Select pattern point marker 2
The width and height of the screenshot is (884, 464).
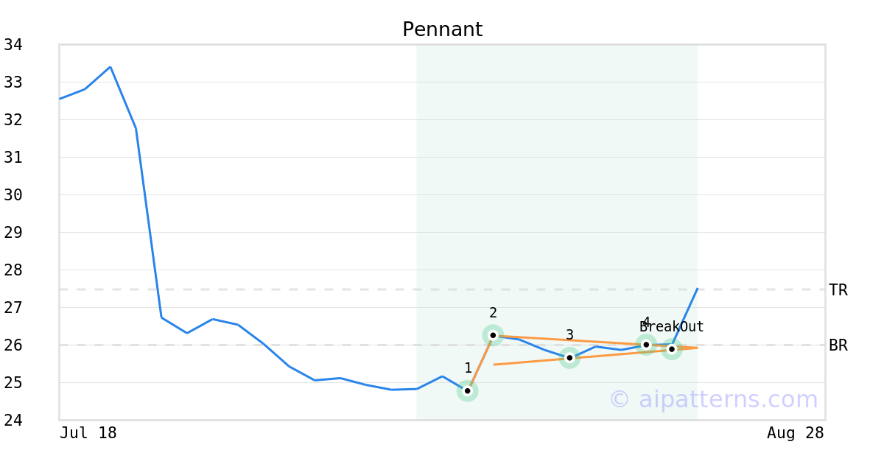[x=493, y=335]
